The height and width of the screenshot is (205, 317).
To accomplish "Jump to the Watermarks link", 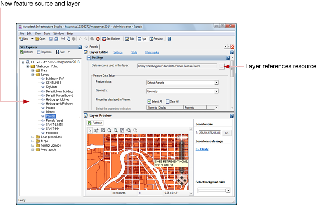I will [x=152, y=52].
